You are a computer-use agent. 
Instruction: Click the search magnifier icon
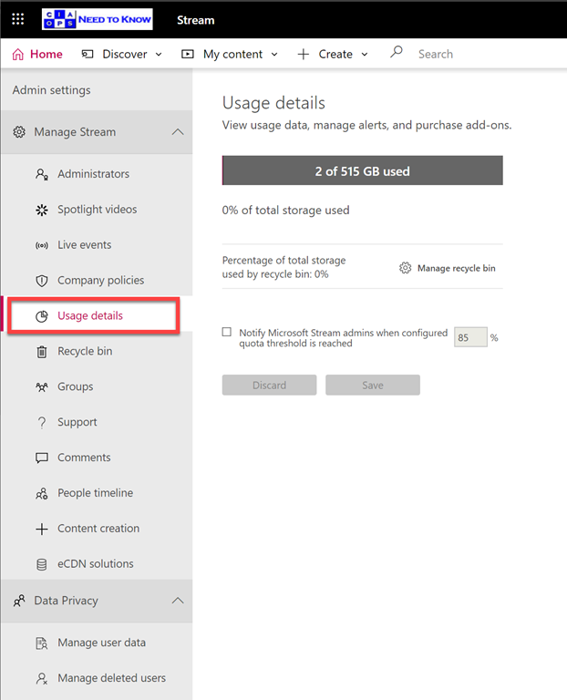click(396, 53)
